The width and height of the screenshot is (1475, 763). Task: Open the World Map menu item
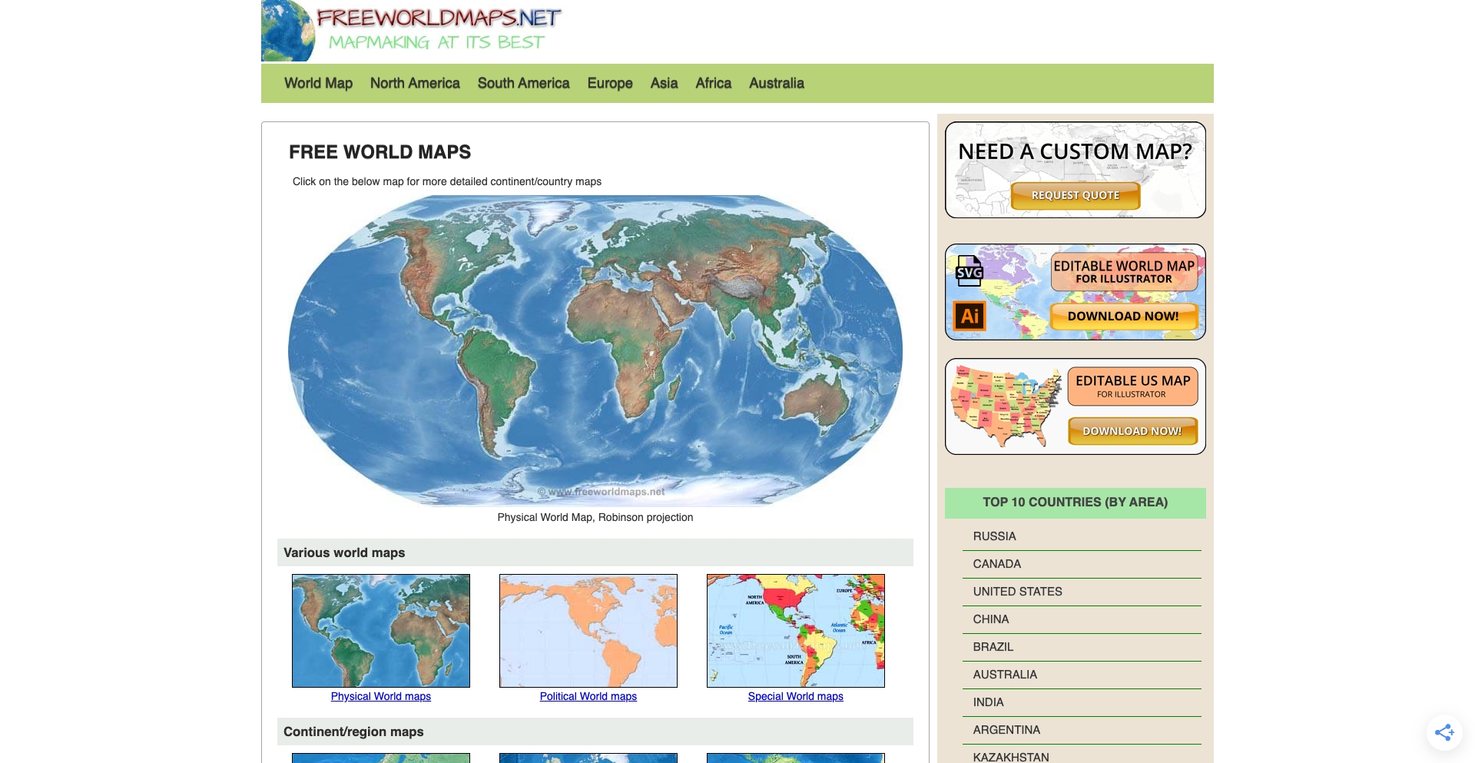click(x=317, y=83)
